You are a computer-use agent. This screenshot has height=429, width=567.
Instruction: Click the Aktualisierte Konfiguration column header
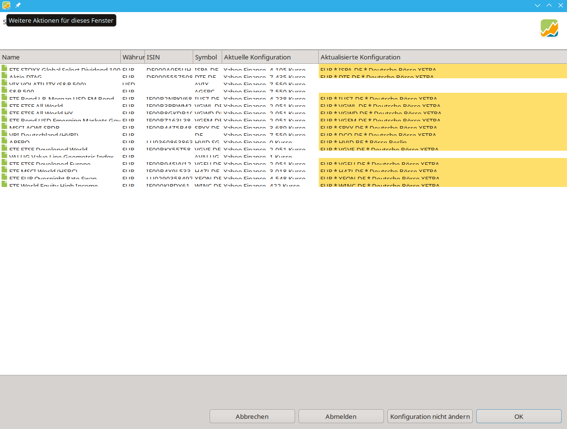point(442,57)
